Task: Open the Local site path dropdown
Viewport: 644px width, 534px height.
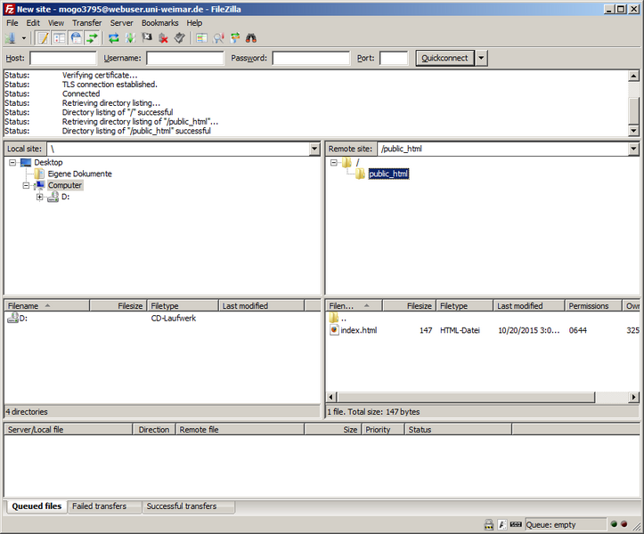Action: click(x=314, y=149)
